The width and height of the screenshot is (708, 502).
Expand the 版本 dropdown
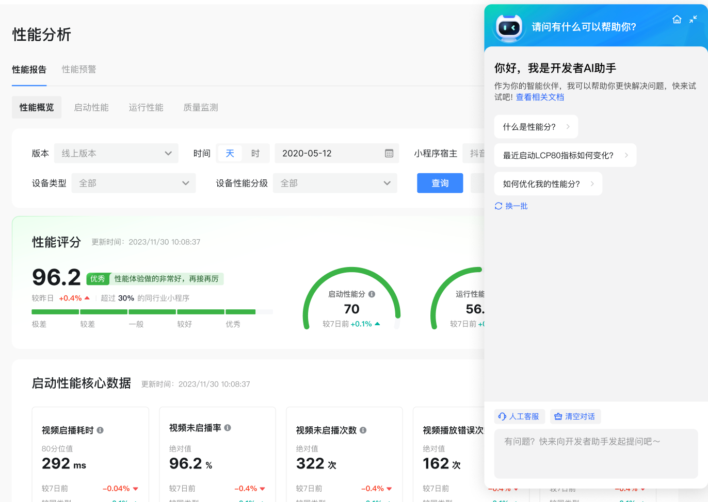[116, 154]
